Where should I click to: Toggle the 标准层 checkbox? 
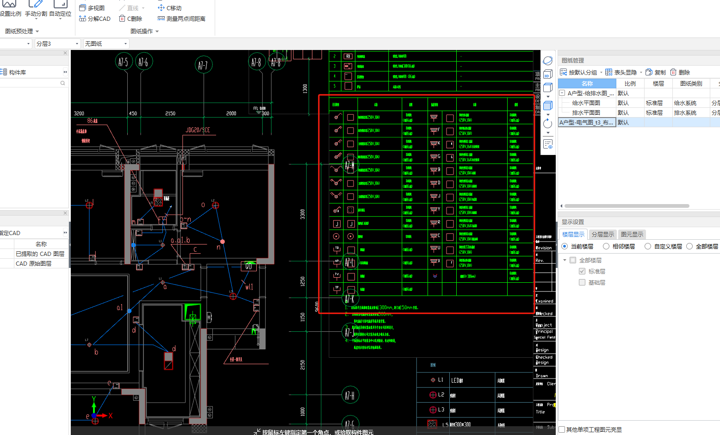pyautogui.click(x=582, y=271)
